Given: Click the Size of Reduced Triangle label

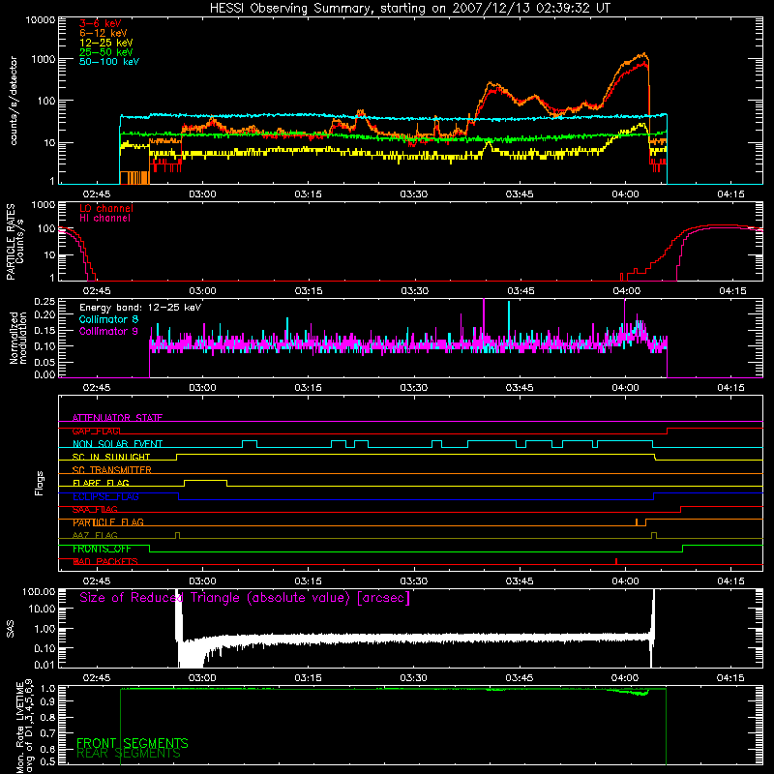Looking at the screenshot, I should tap(245, 598).
